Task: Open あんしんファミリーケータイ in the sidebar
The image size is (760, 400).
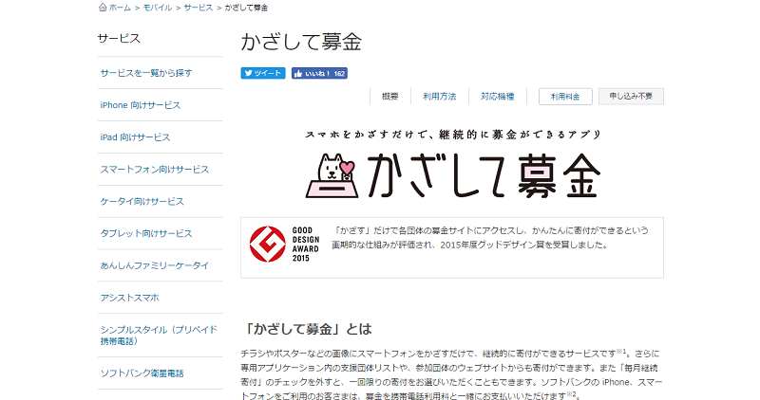Action: pyautogui.click(x=155, y=265)
